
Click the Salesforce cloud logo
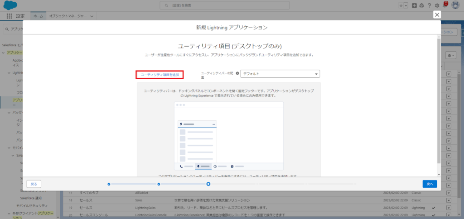coord(10,5)
